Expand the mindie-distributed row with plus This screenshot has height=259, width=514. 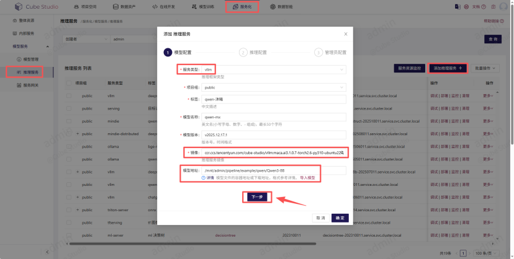[78, 134]
